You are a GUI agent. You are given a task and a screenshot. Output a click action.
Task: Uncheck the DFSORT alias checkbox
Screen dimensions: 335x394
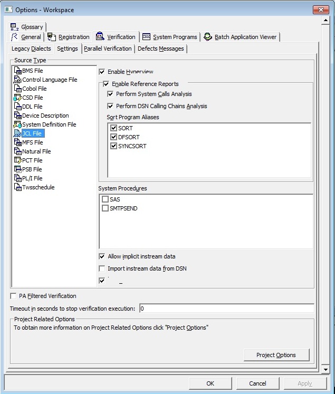[114, 137]
